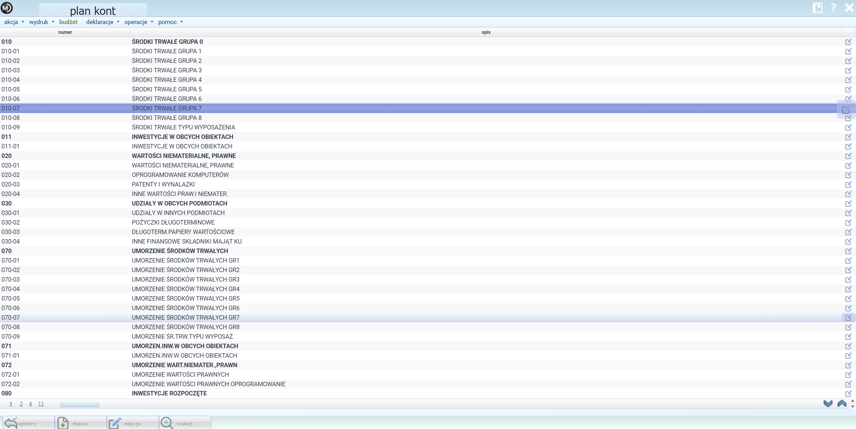Expand the deklaracje dropdown menu
Image resolution: width=856 pixels, height=429 pixels.
pyautogui.click(x=102, y=22)
